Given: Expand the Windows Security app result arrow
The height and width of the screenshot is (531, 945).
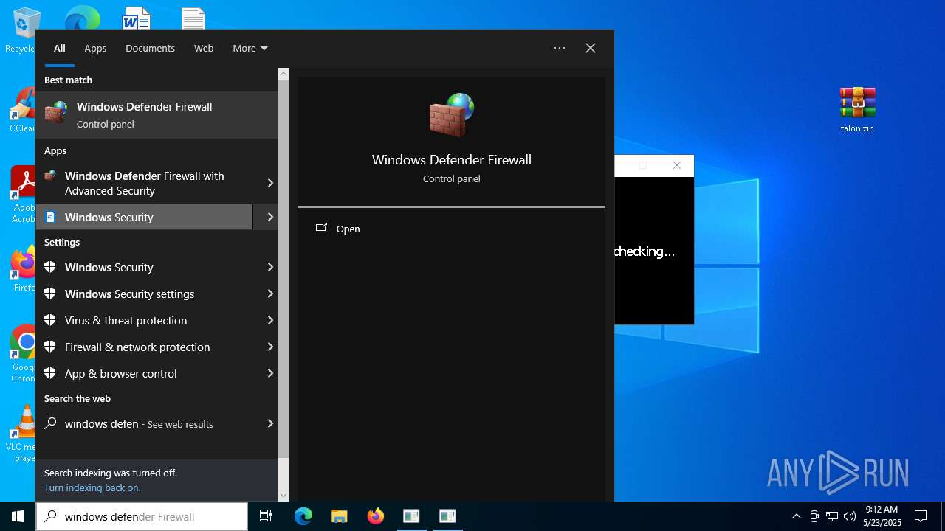Looking at the screenshot, I should [269, 217].
